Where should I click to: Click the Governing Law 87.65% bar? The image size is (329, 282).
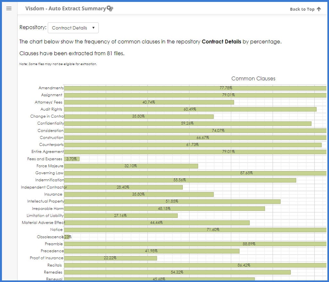pyautogui.click(x=195, y=173)
